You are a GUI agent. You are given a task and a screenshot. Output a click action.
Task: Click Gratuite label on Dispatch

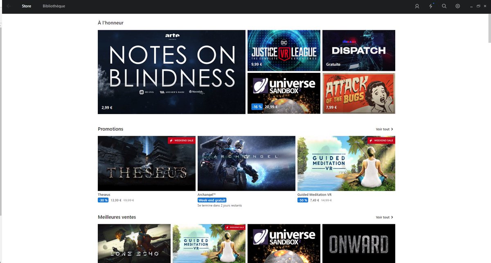[333, 64]
